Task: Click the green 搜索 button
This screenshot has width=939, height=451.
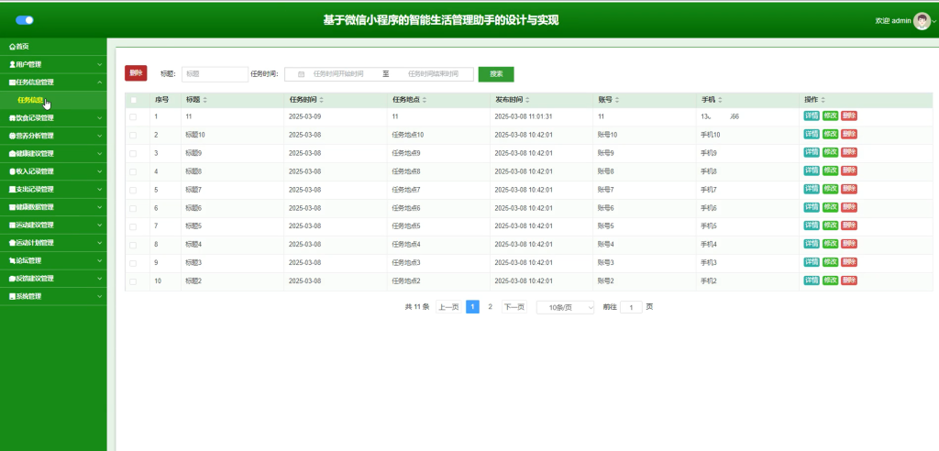Action: click(496, 74)
